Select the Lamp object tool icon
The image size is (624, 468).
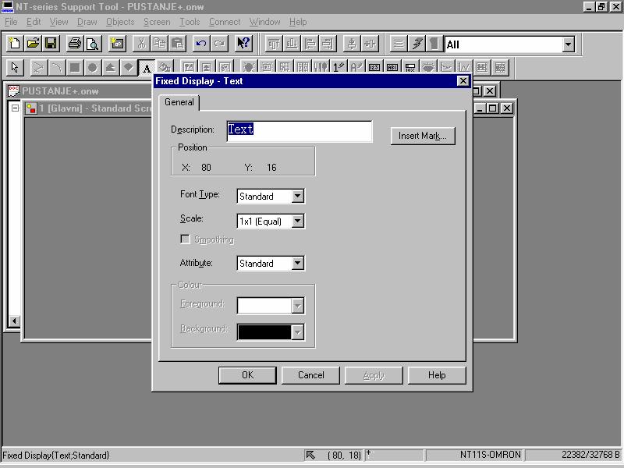(249, 67)
